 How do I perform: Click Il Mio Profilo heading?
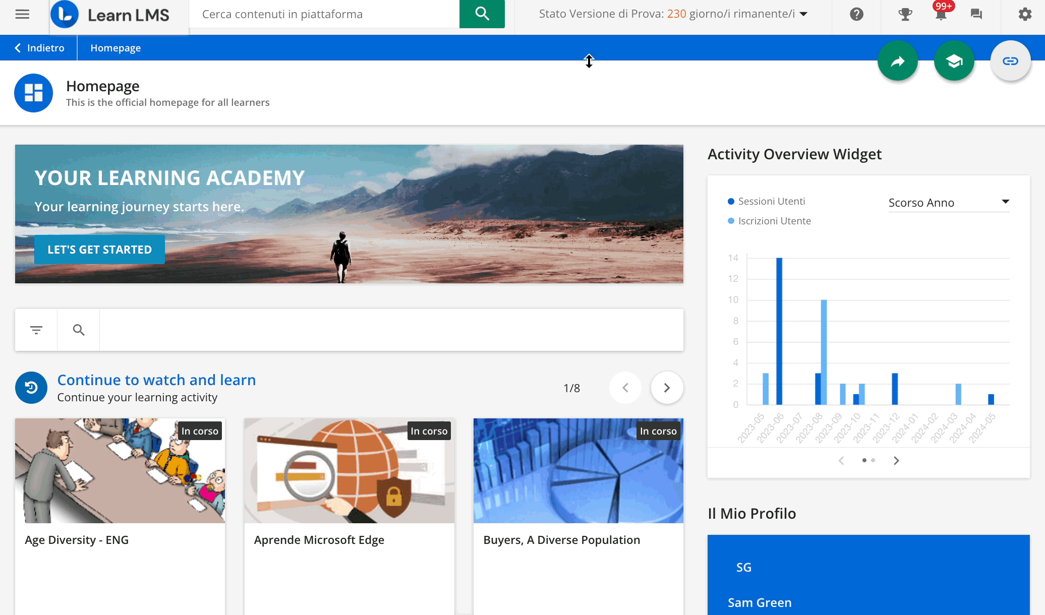tap(752, 514)
